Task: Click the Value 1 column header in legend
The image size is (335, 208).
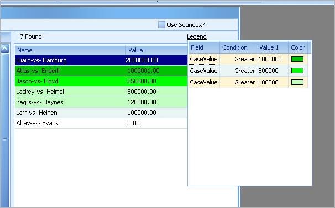Action: (273, 47)
